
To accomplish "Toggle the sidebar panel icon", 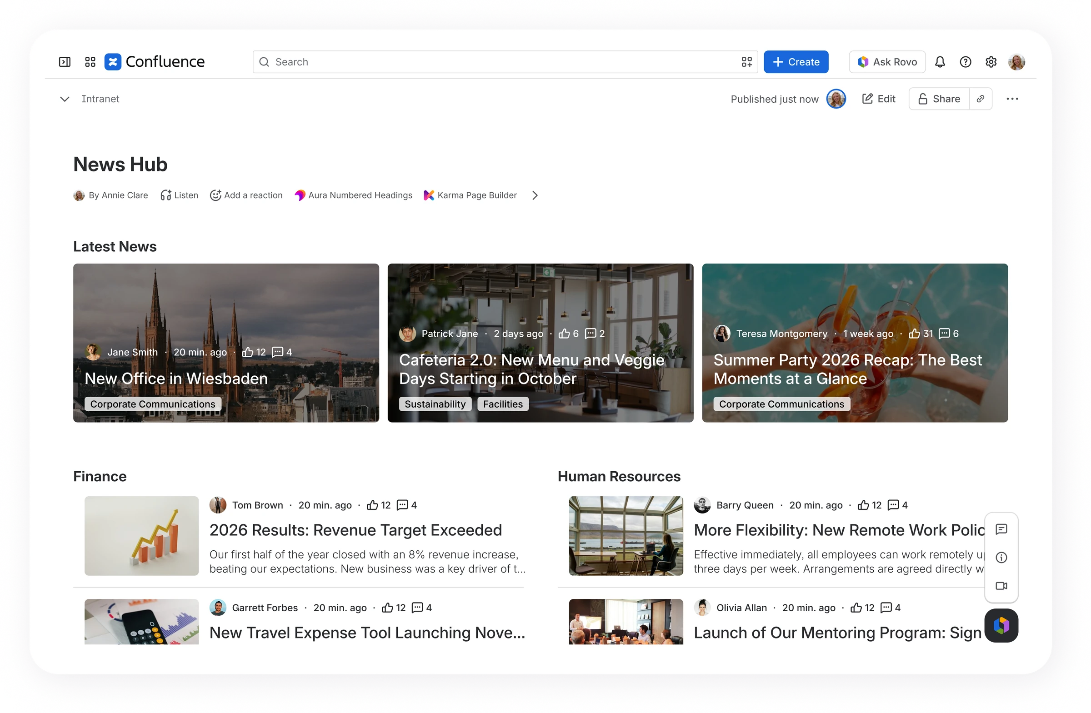I will tap(65, 62).
